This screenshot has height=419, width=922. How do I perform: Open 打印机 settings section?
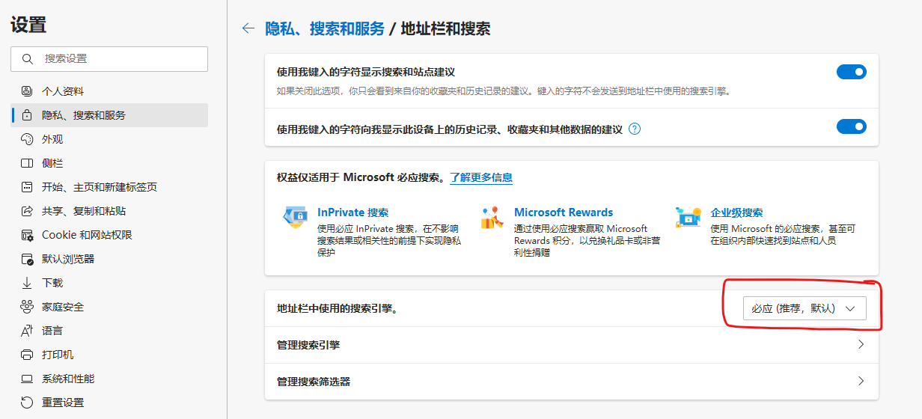coord(110,355)
